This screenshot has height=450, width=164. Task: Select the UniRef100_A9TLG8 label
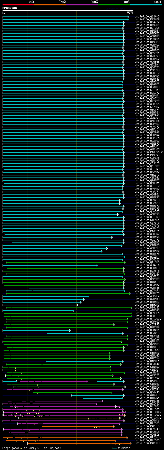tap(147, 28)
